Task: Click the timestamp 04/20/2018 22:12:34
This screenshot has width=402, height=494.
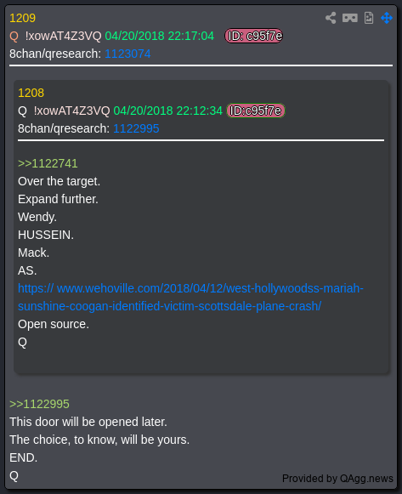Action: (x=167, y=111)
